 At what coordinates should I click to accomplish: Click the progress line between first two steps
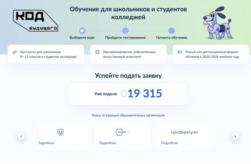click(104, 31)
